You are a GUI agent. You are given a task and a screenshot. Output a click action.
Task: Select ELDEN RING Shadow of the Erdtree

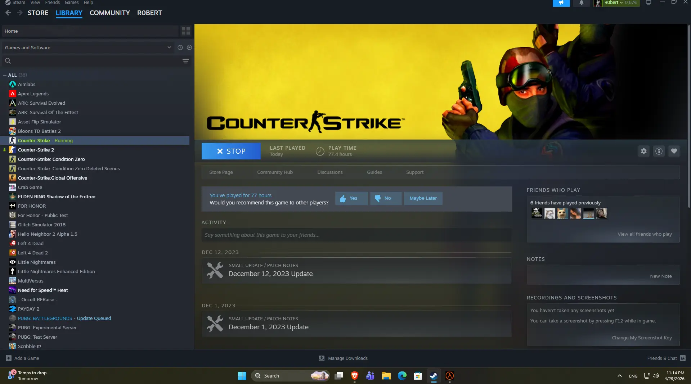coord(57,197)
